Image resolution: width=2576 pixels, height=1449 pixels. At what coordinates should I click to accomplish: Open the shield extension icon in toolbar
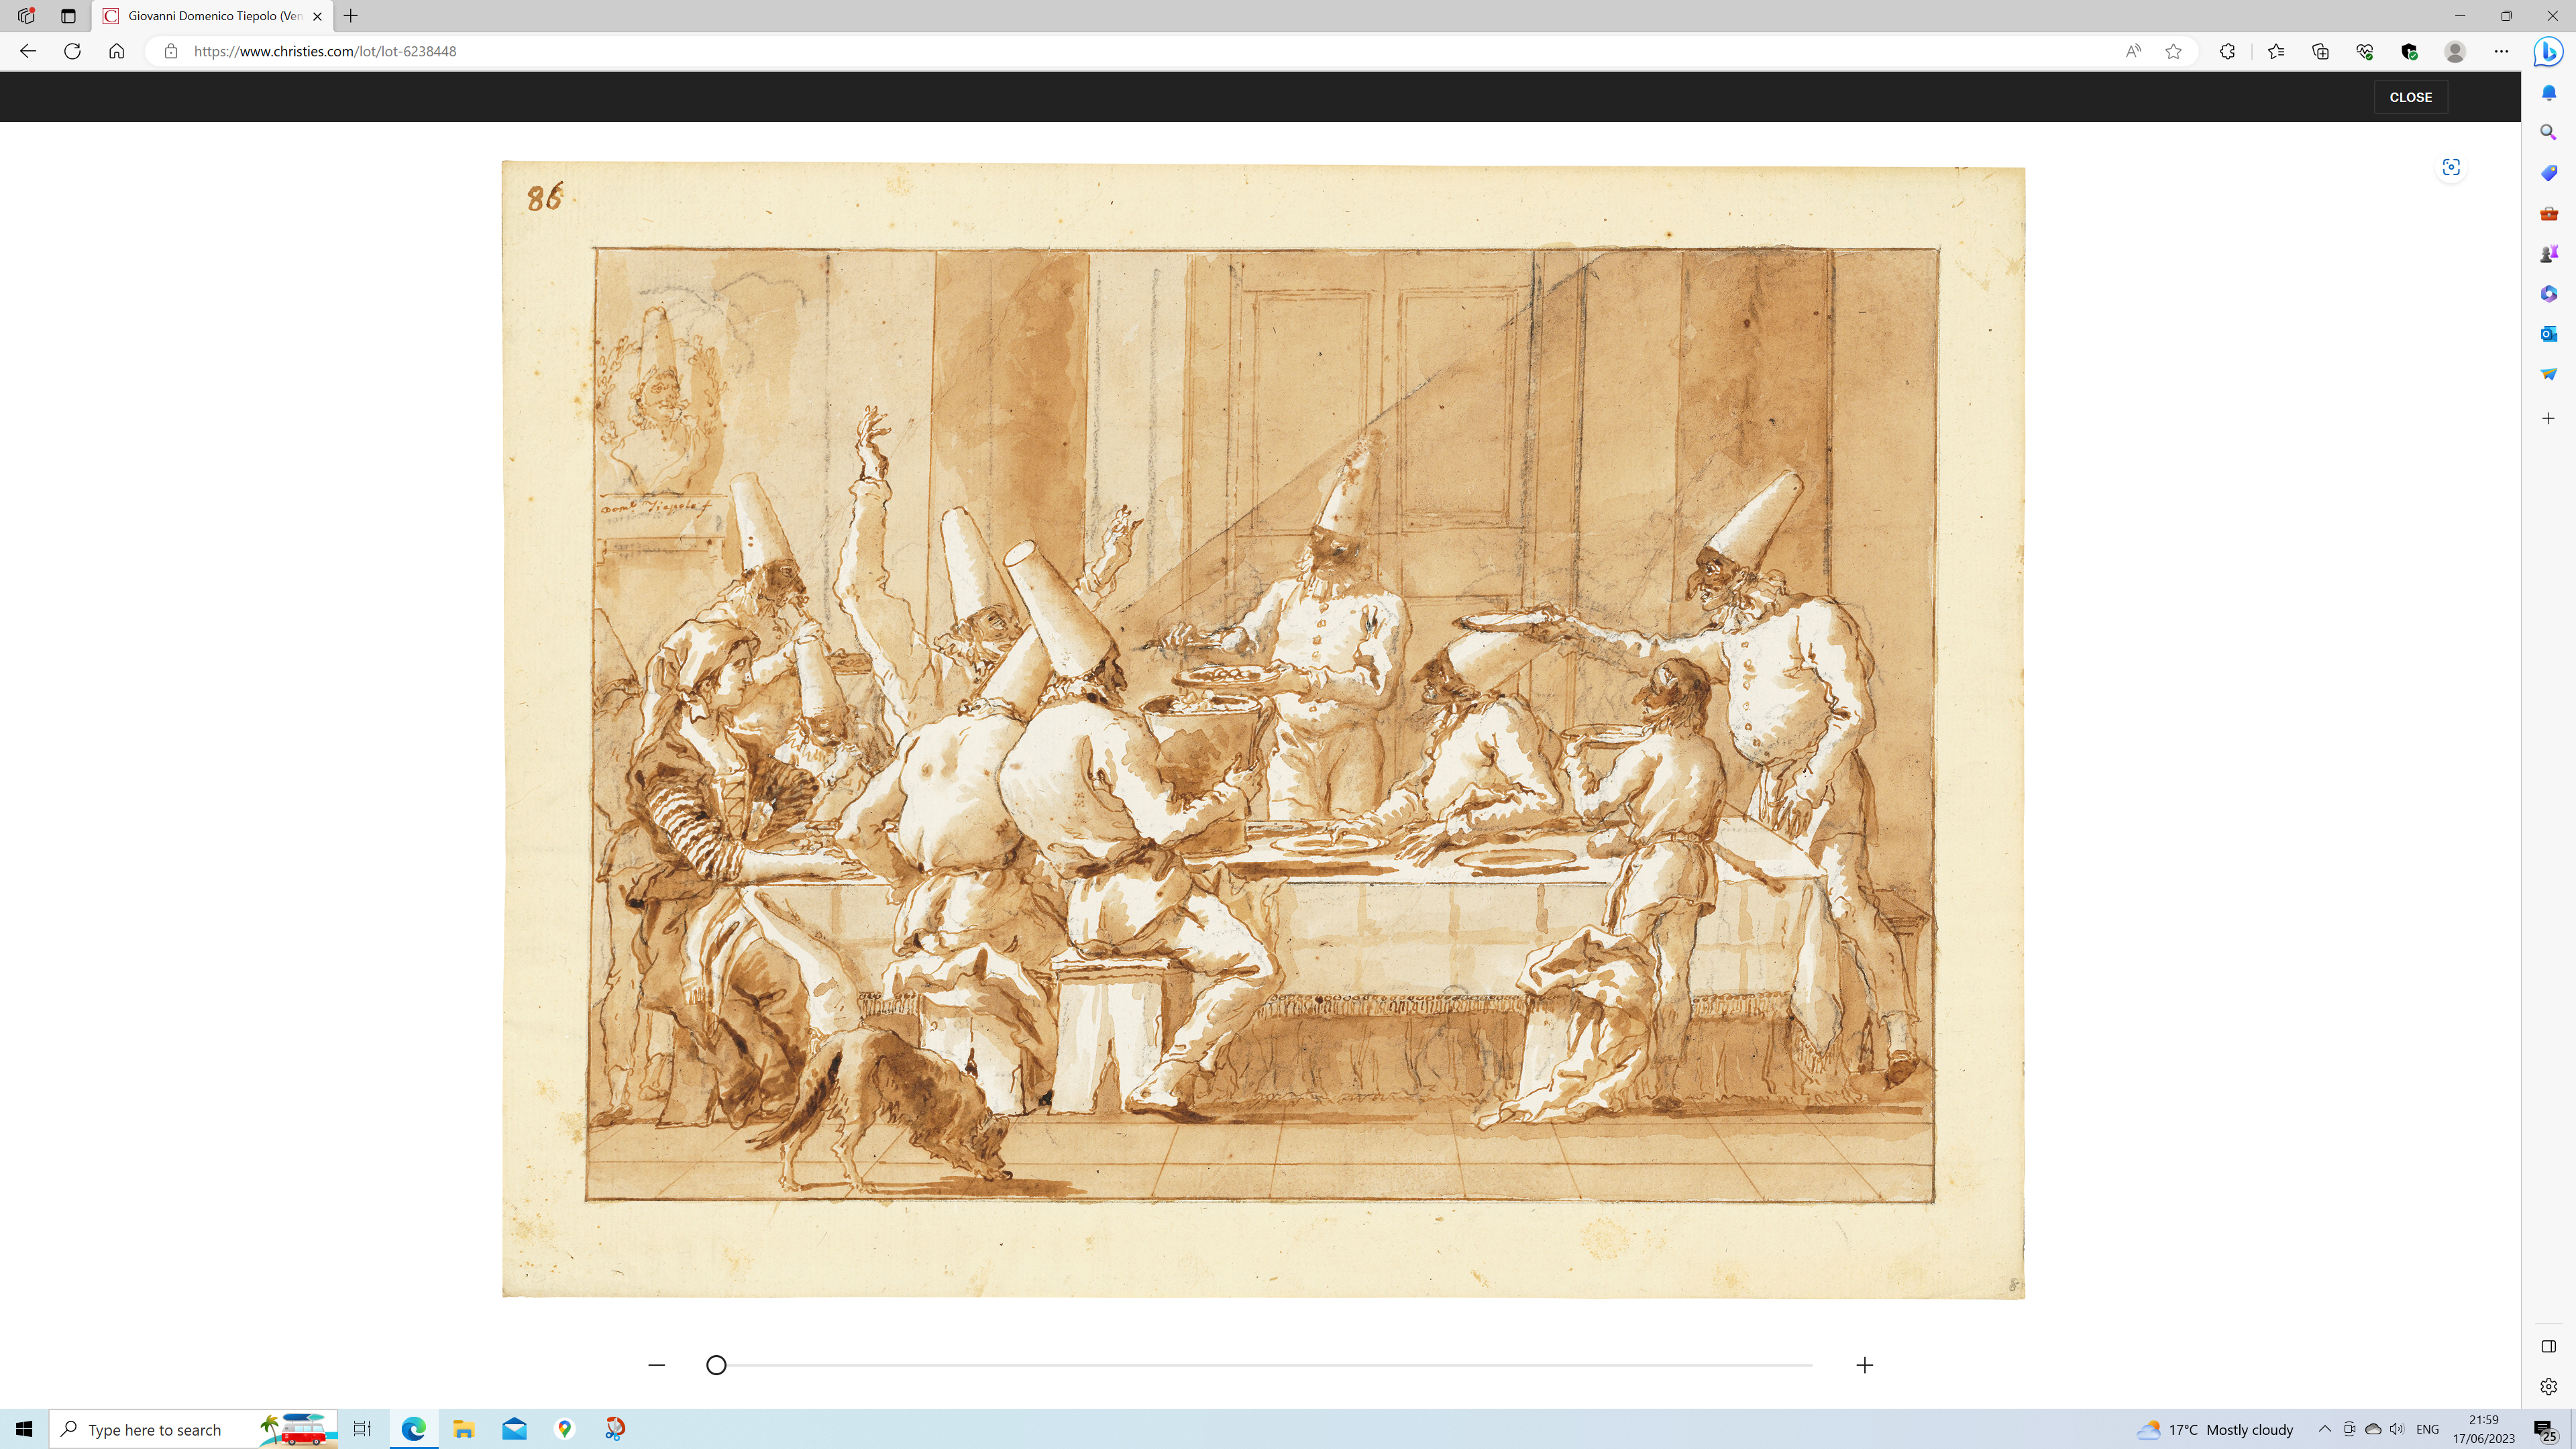[x=2409, y=51]
